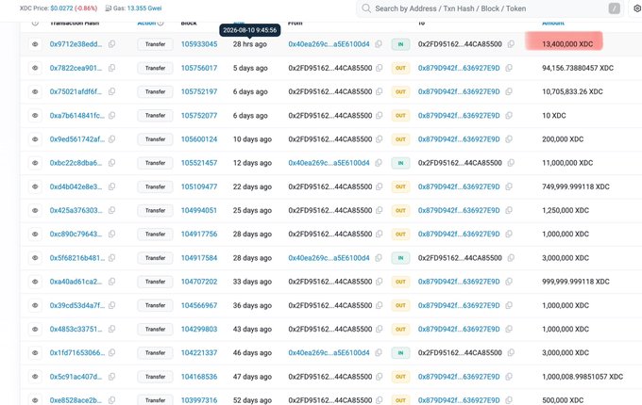642x405 pixels.
Task: Copy From address in block 104917584 row
Action: pyautogui.click(x=379, y=258)
